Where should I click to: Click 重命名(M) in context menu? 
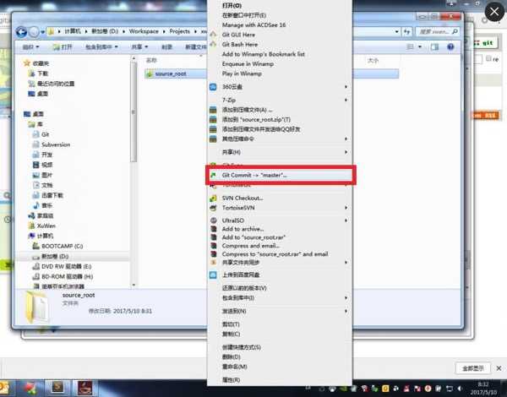(x=234, y=367)
